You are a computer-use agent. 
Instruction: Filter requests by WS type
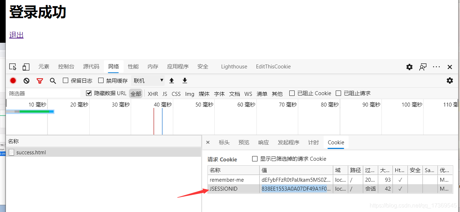[248, 94]
